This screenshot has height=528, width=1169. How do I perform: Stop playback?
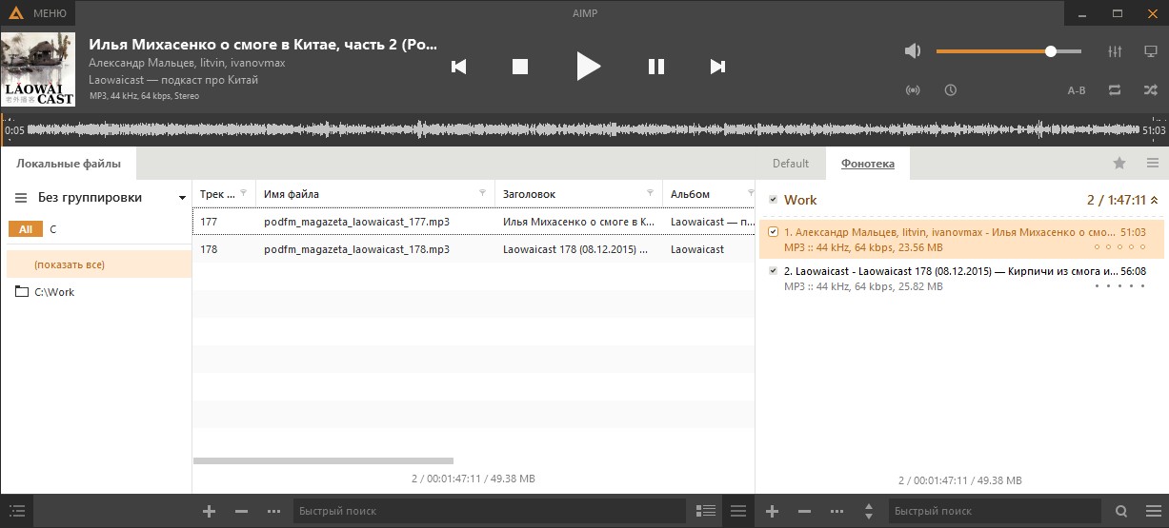coord(520,66)
